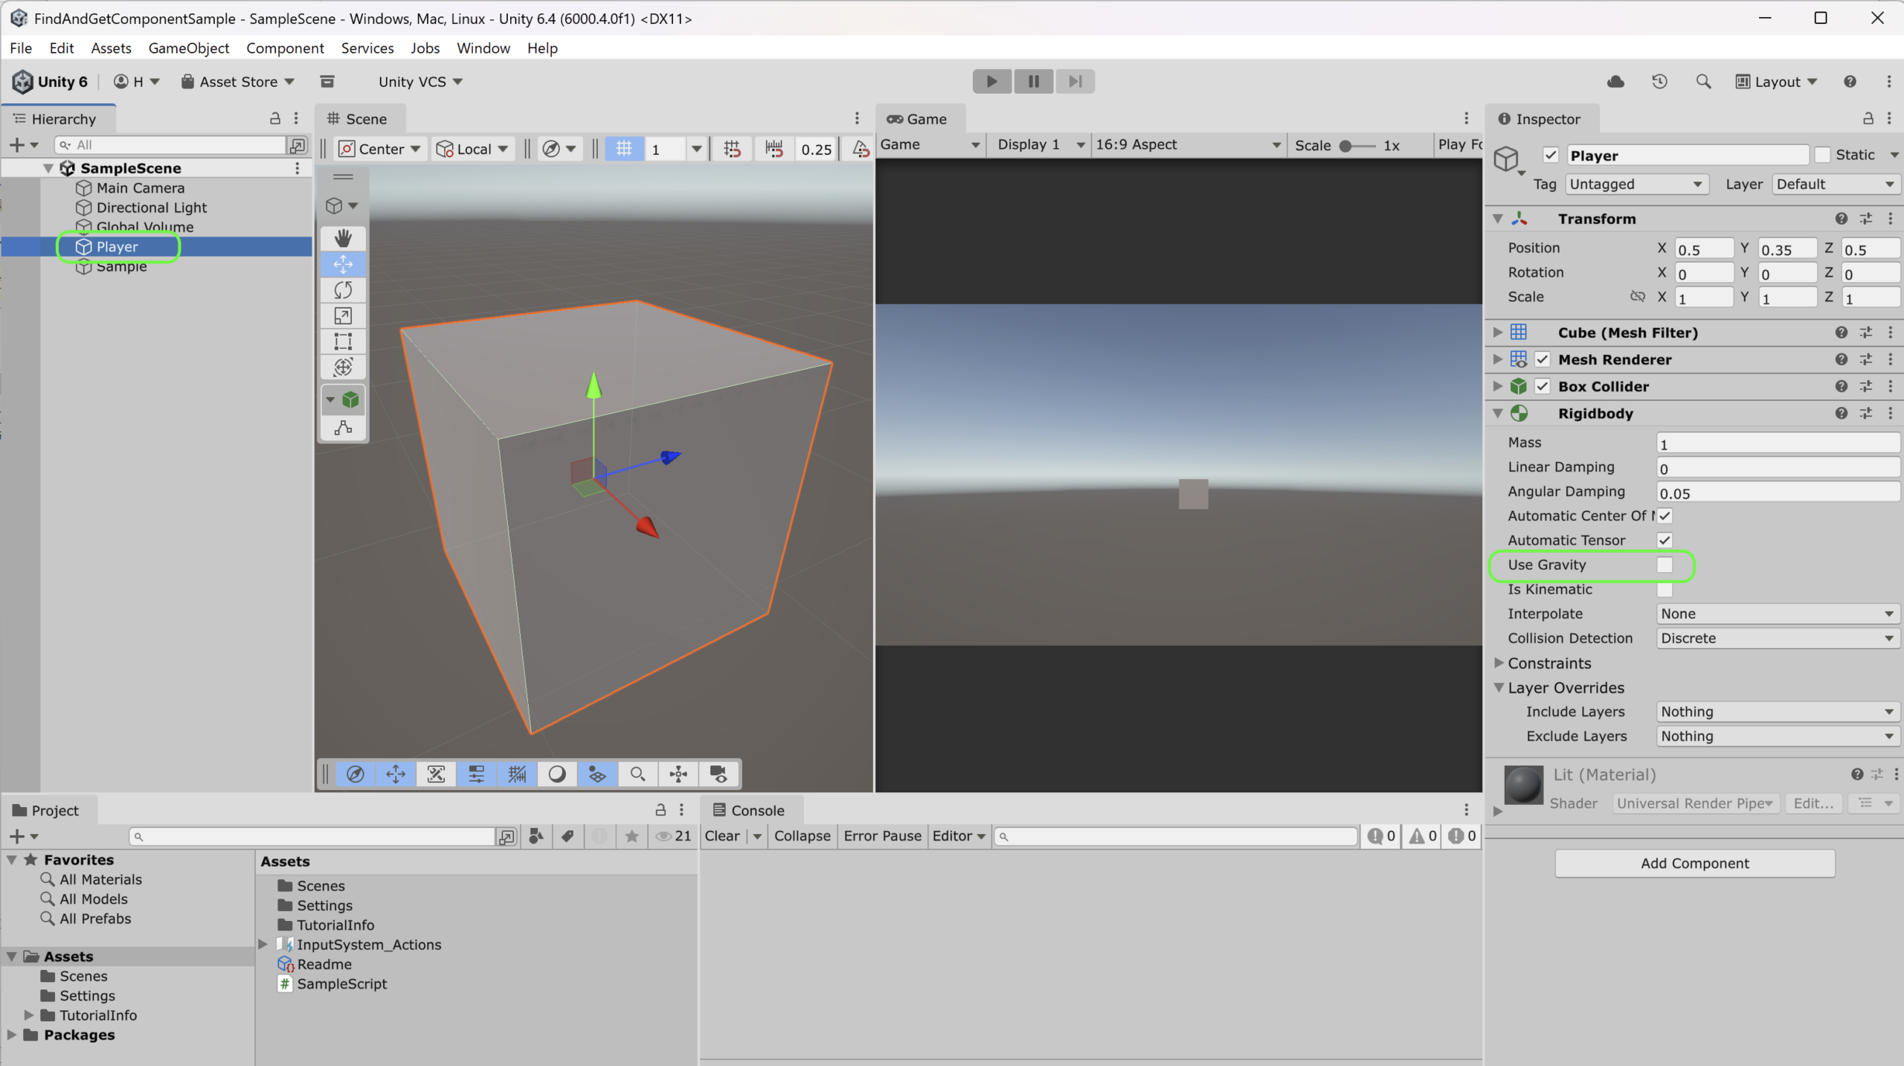Screen dimensions: 1904x1066
Task: Enable the Use Gravity checkbox
Action: 1665,565
